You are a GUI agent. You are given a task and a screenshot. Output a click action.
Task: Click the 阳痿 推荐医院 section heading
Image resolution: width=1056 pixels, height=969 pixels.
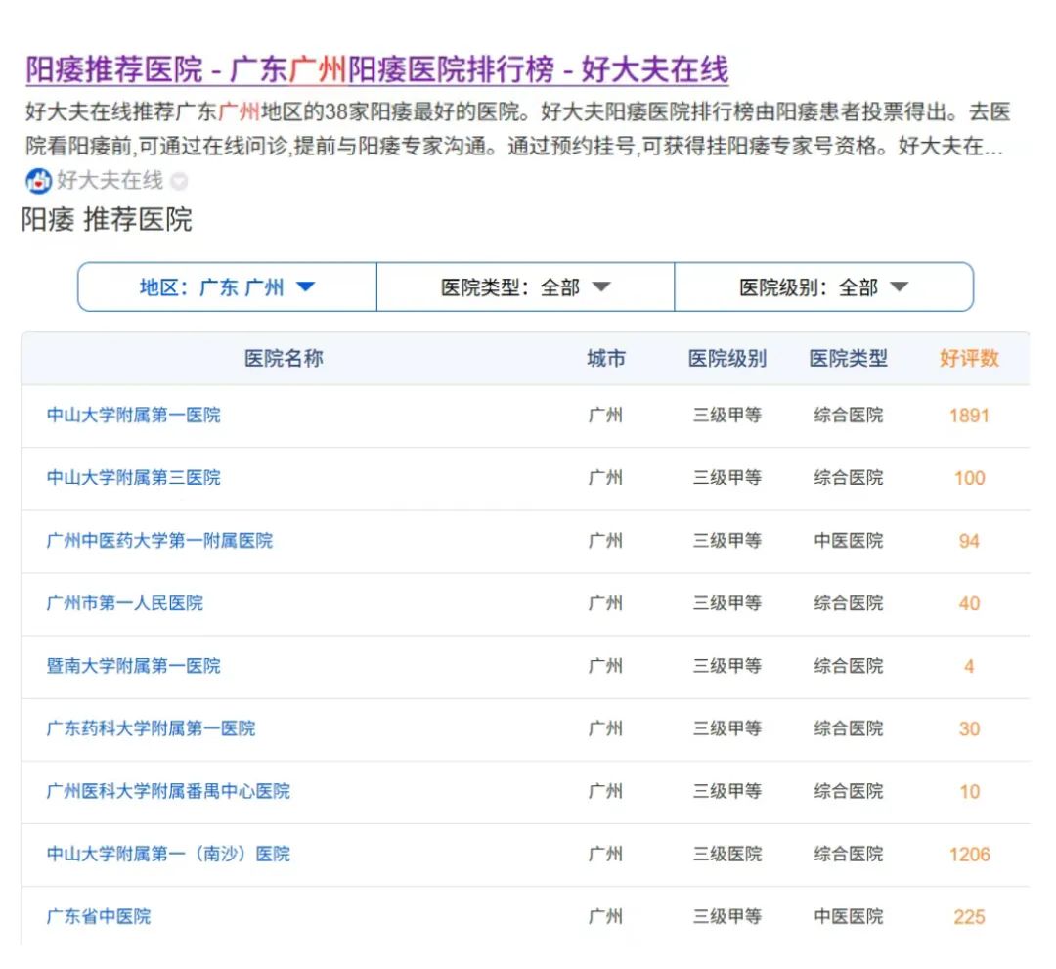tap(108, 220)
